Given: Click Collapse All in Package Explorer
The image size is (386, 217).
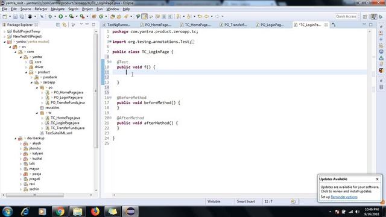Looking at the screenshot, I should pyautogui.click(x=58, y=25).
